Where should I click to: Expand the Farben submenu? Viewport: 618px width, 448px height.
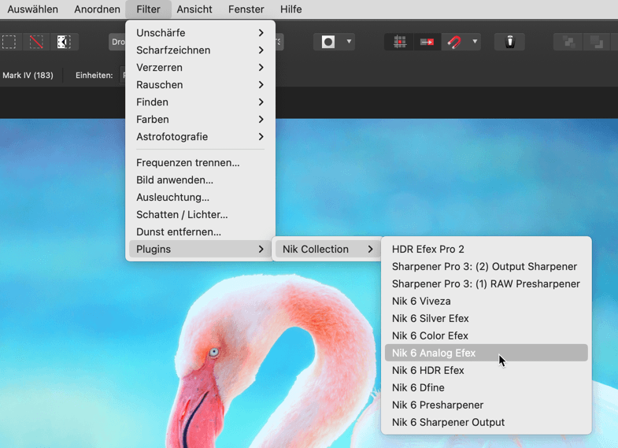click(200, 120)
